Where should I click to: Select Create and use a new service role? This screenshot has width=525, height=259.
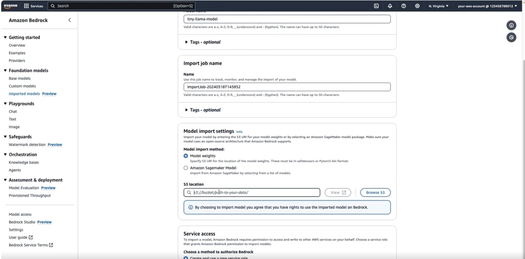[186, 258]
